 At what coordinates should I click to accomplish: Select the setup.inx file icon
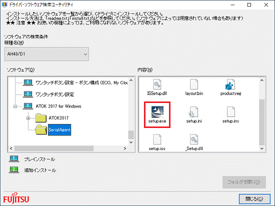[231, 112]
